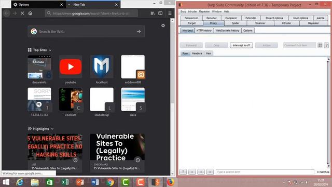332x187 pixels.
Task: Launch Internet Explorer from the taskbar
Action: (x=20, y=182)
